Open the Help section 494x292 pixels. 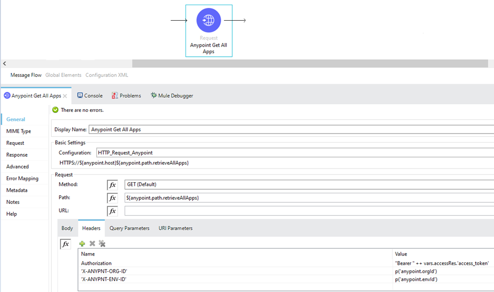[12, 214]
